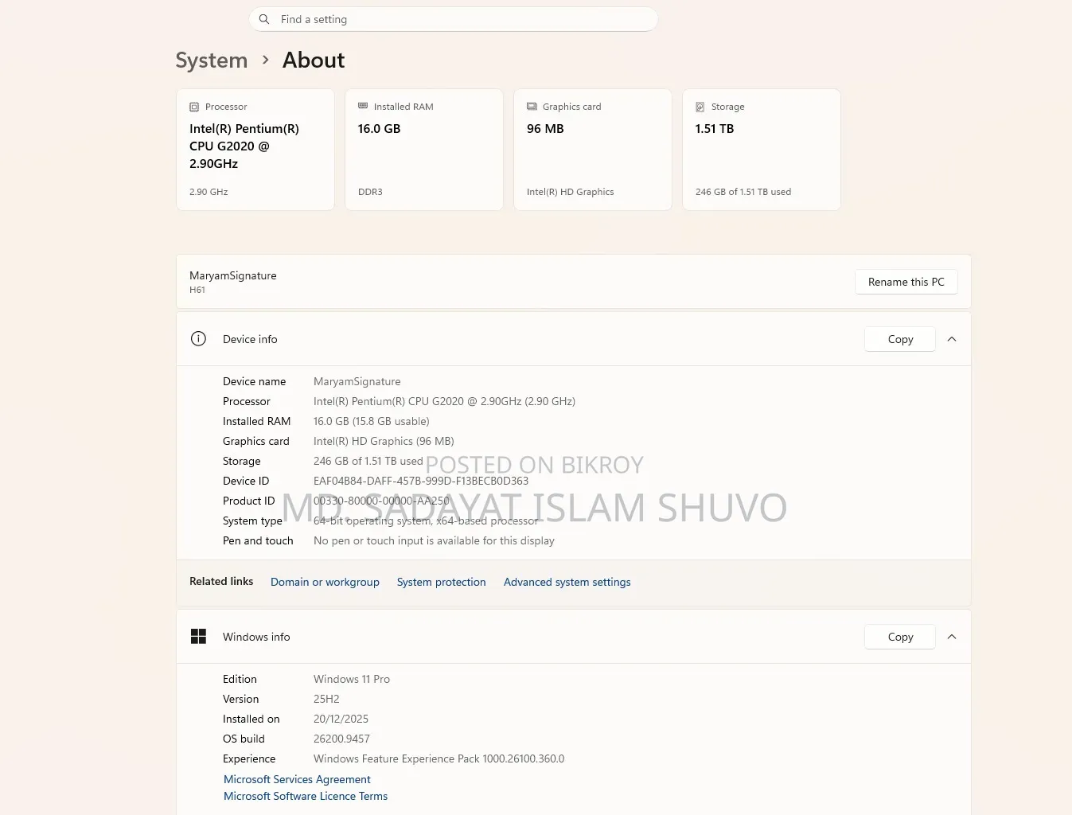Screen dimensions: 1072x815
Task: Open Advanced system settings link
Action: 567,582
